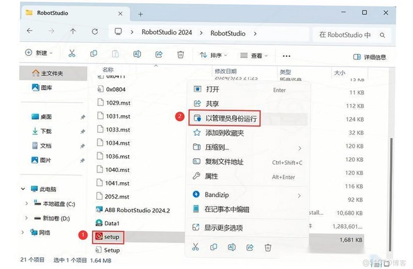Refresh the current folder
The image size is (413, 269).
click(95, 31)
